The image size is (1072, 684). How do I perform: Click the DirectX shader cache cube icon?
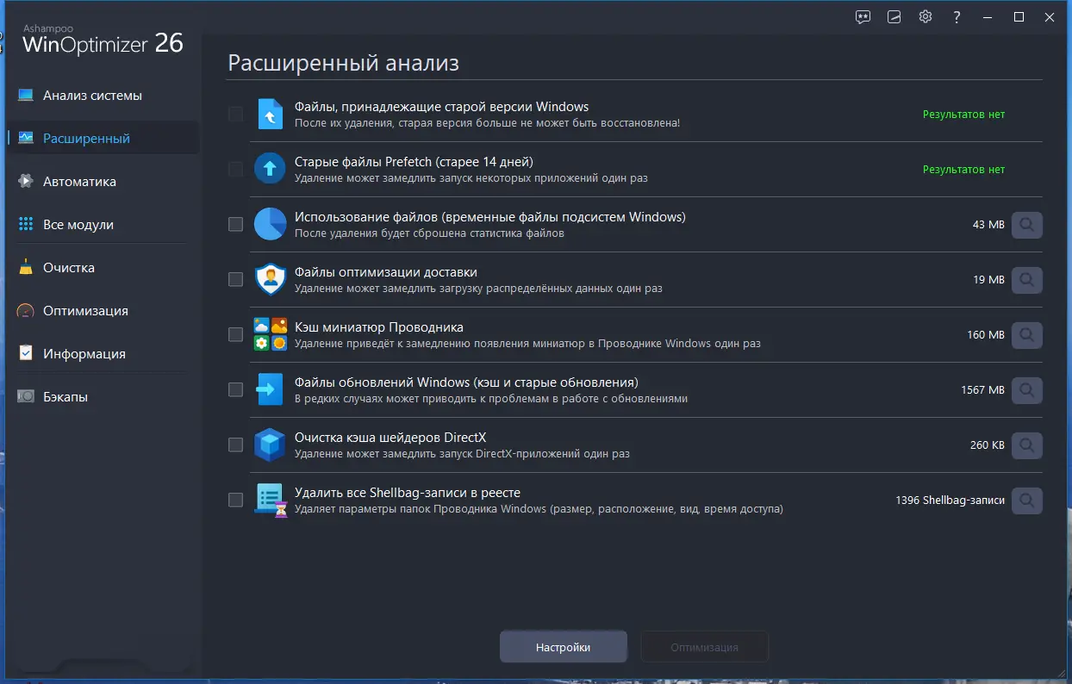click(x=270, y=445)
